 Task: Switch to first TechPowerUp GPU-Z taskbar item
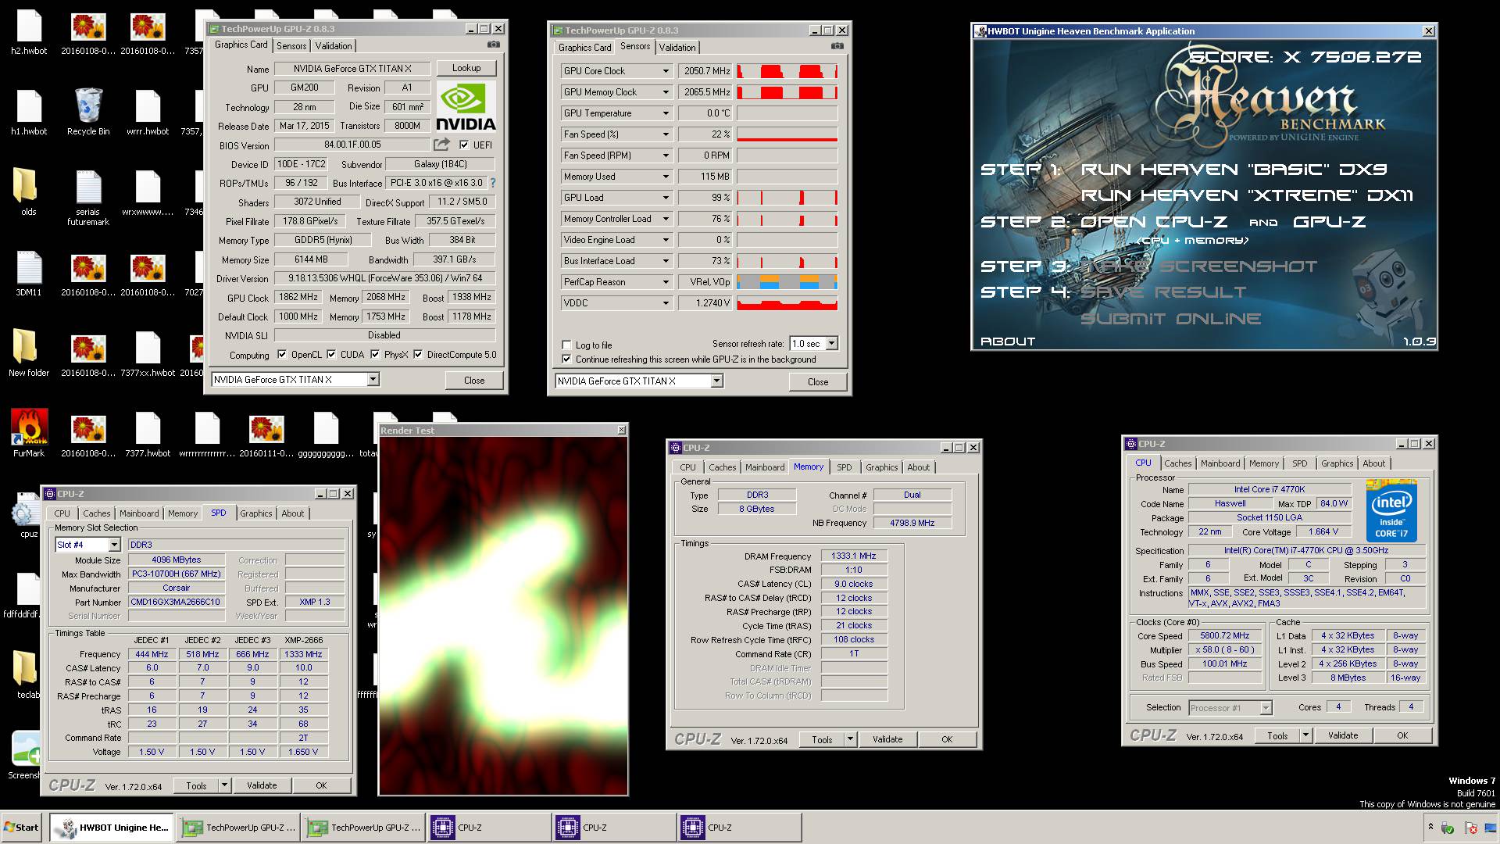[x=238, y=828]
